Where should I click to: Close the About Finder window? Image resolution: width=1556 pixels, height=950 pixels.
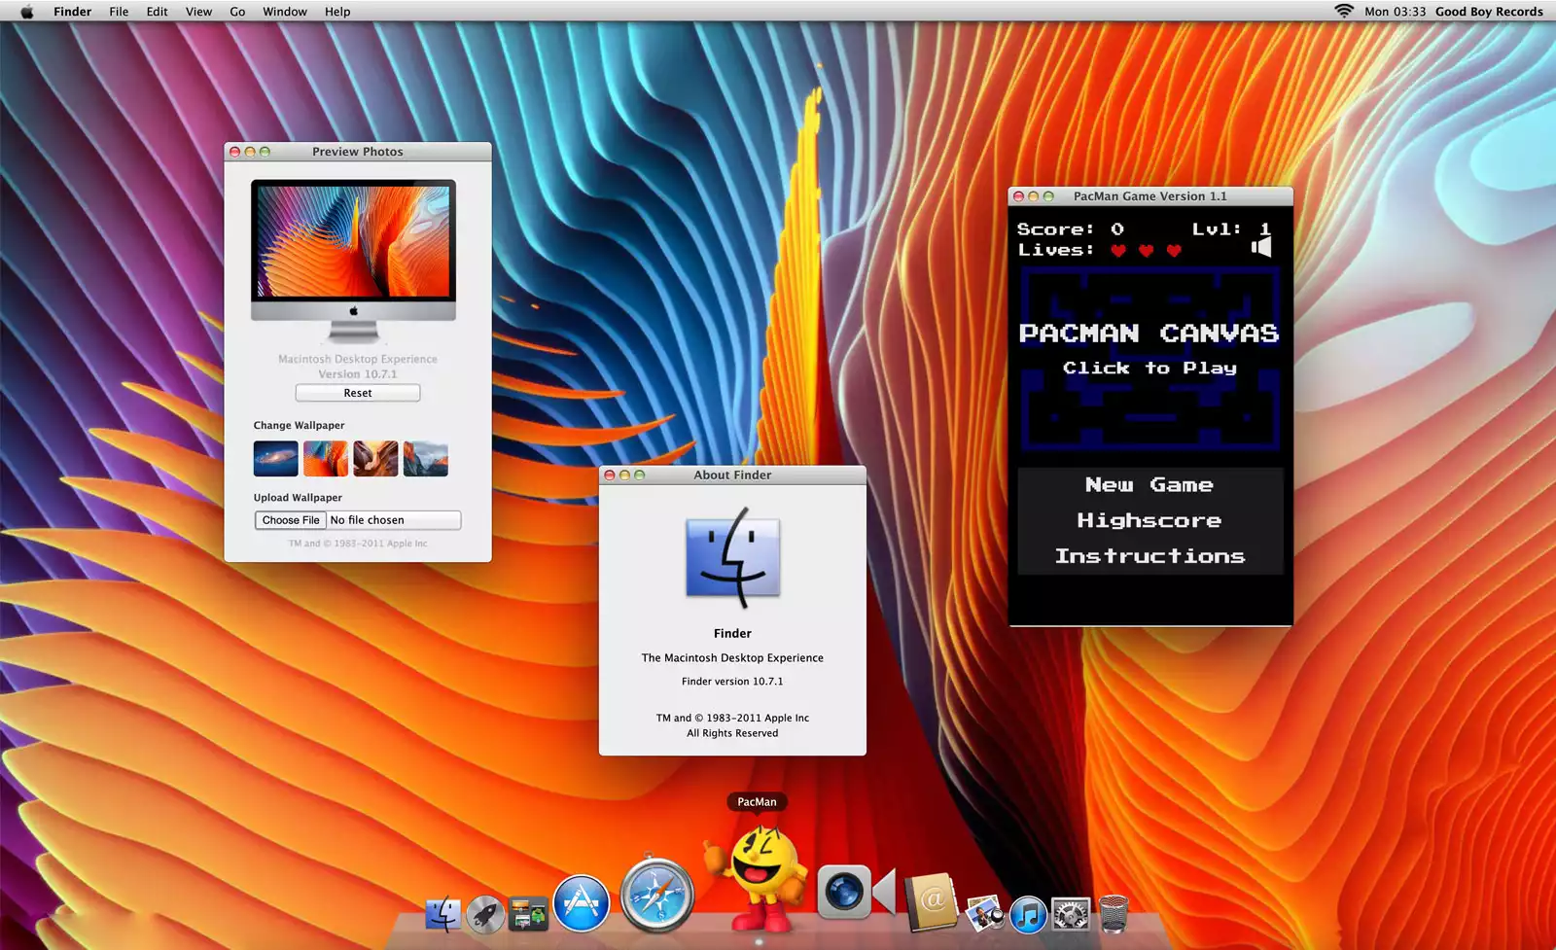(x=610, y=475)
